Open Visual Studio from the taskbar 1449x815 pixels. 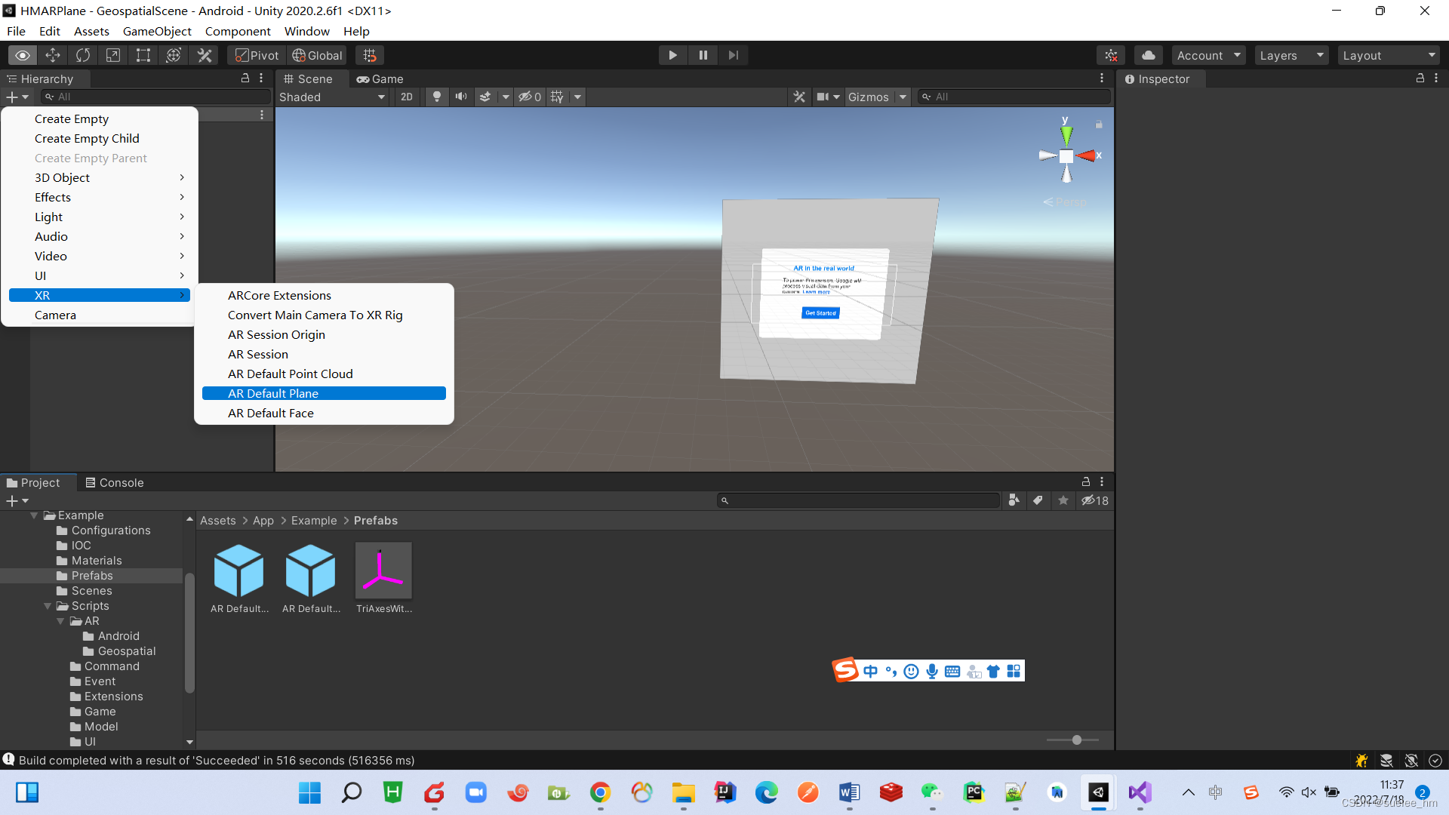1140,792
